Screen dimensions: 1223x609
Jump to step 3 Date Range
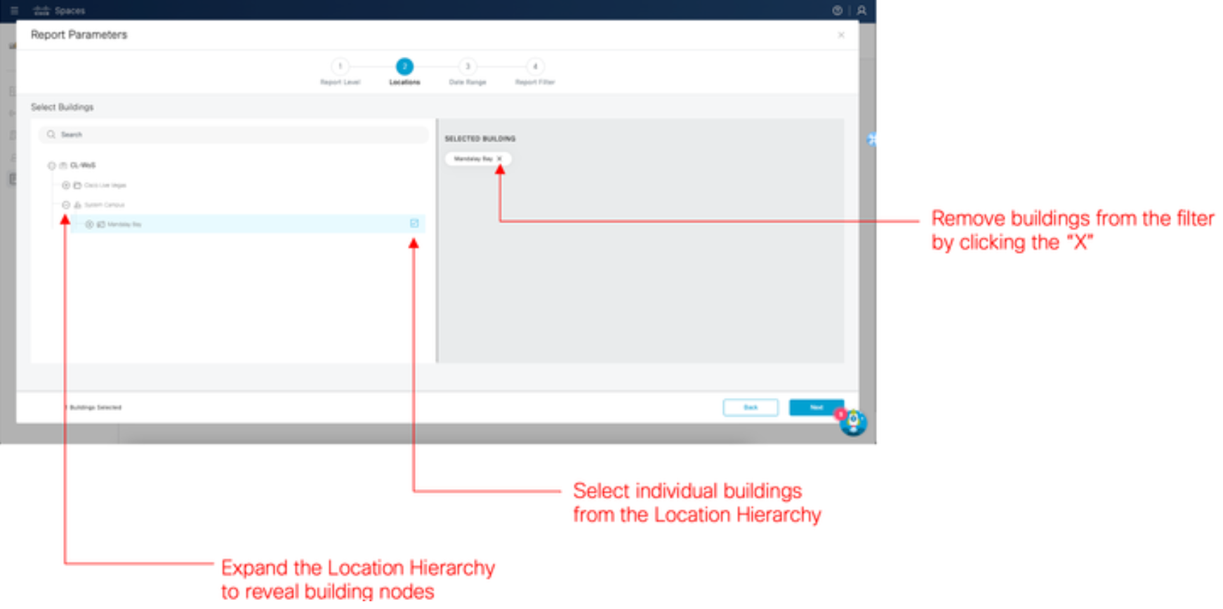click(x=467, y=67)
